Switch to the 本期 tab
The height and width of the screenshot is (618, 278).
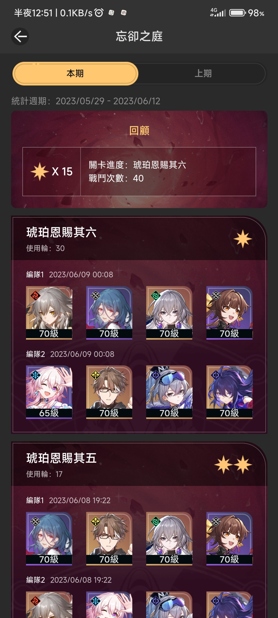tap(75, 73)
